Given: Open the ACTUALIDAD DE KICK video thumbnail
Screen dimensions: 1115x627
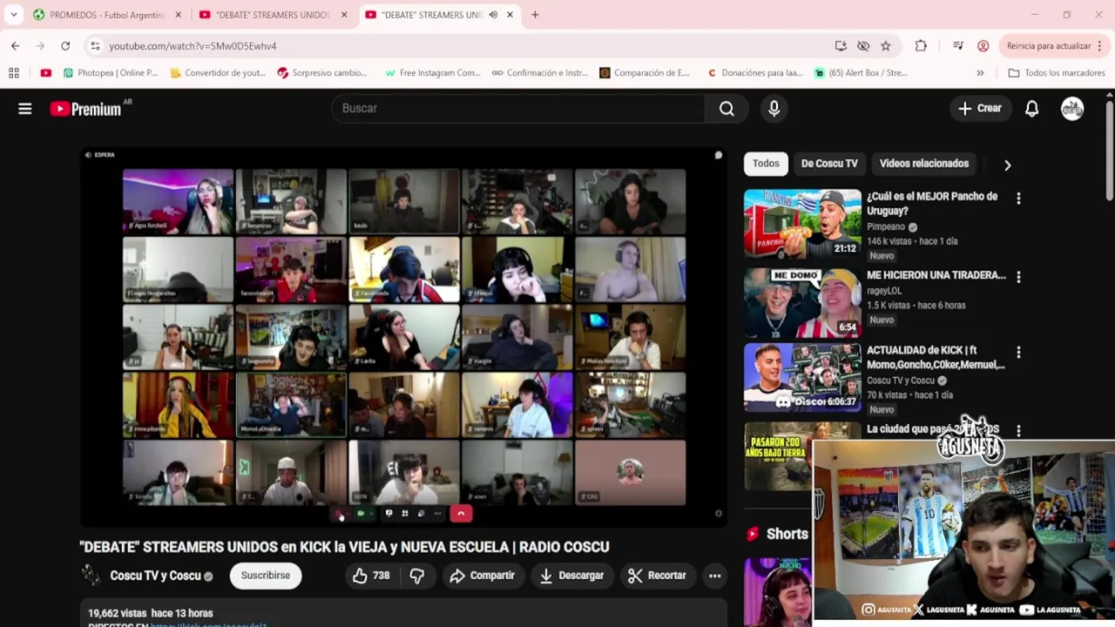Looking at the screenshot, I should pyautogui.click(x=802, y=377).
